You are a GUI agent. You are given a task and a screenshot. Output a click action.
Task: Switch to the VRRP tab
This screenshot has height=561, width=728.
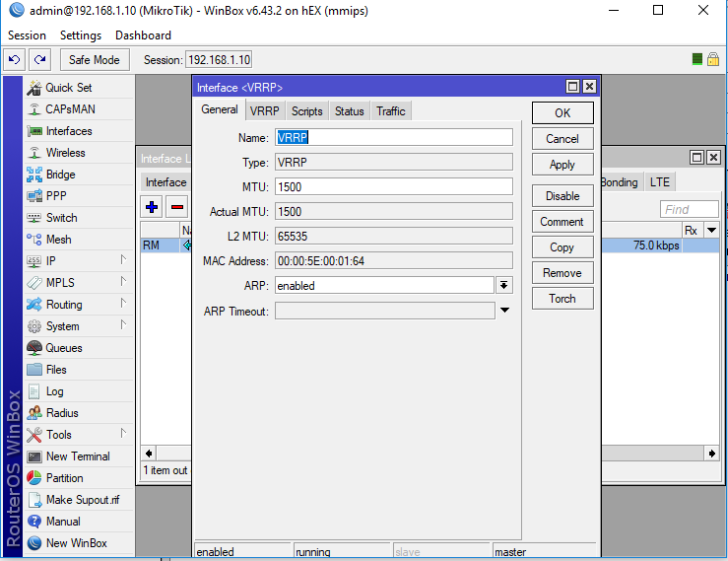(265, 111)
